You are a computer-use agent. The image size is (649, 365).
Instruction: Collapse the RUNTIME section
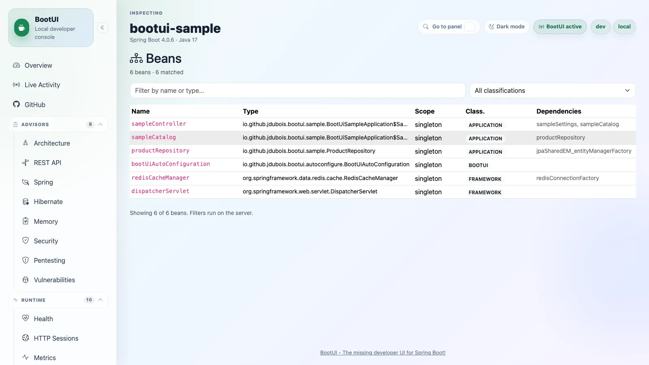tap(101, 300)
